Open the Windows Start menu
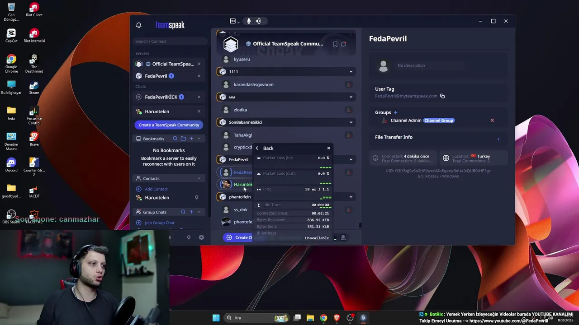The image size is (579, 325). point(216,318)
